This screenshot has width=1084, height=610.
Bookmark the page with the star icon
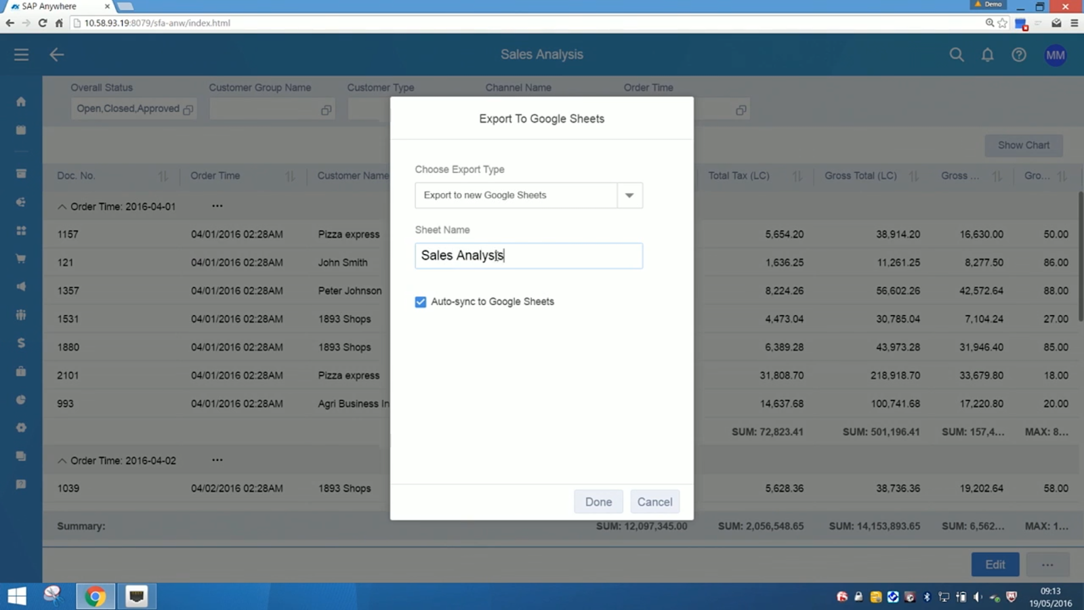tap(1003, 23)
